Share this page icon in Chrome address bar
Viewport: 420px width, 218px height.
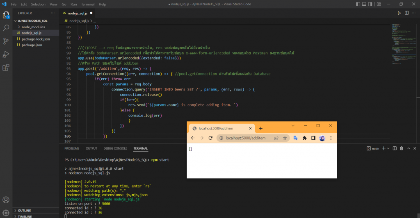[x=276, y=138]
